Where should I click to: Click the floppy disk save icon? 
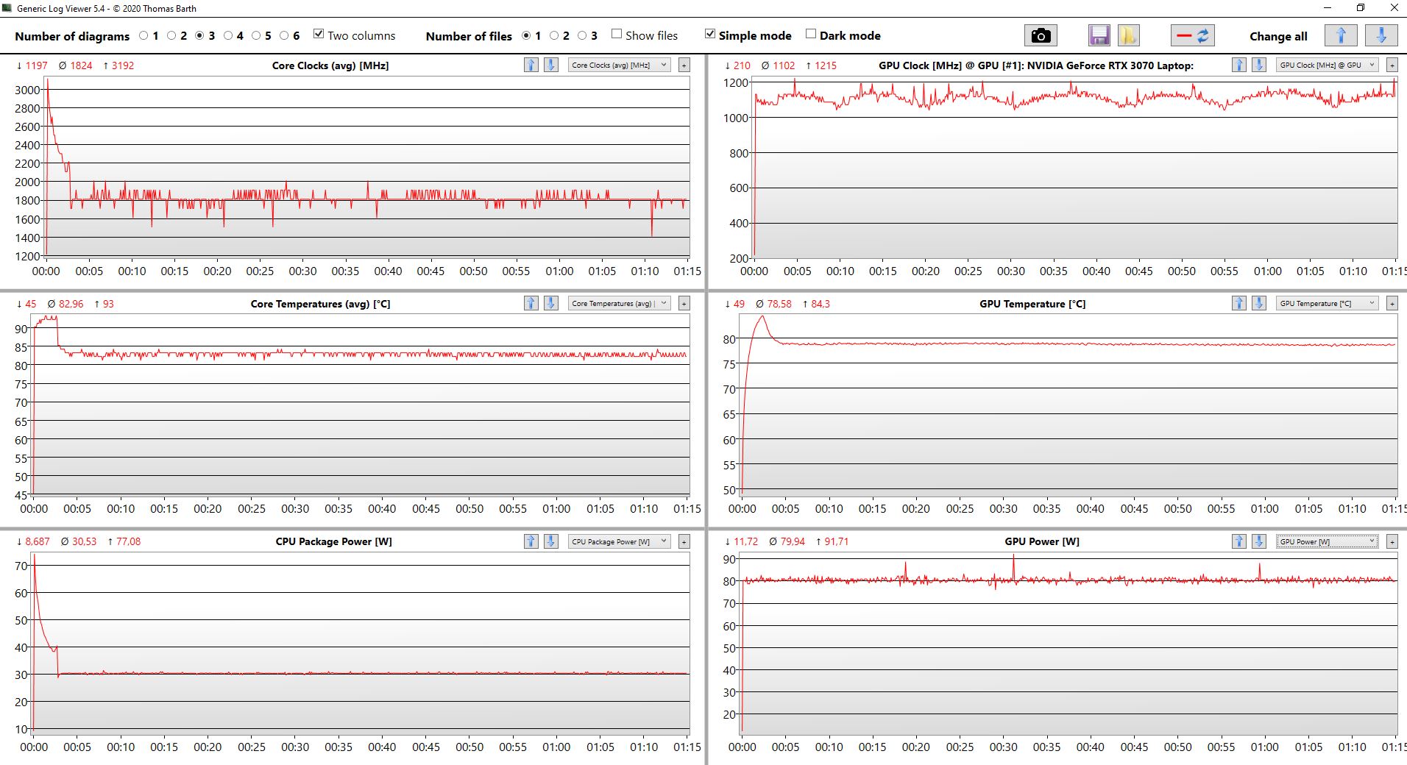1099,35
